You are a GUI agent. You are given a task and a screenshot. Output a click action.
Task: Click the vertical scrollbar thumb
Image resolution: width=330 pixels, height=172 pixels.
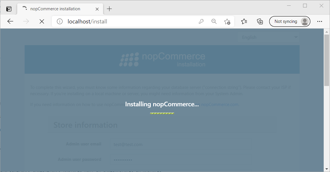pos(327,60)
